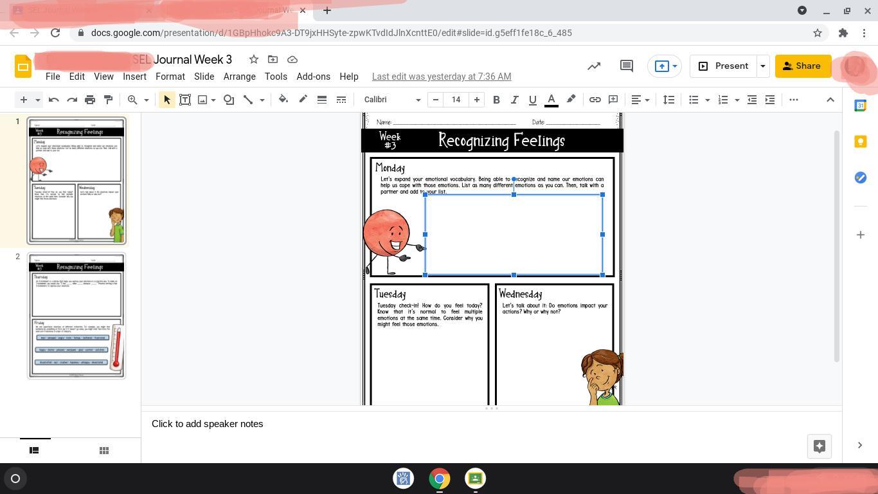
Task: Expand the Present options arrow
Action: [x=763, y=66]
